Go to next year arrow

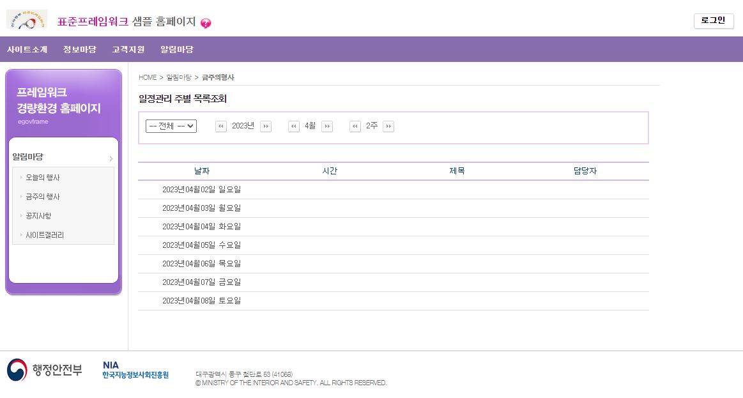[266, 126]
